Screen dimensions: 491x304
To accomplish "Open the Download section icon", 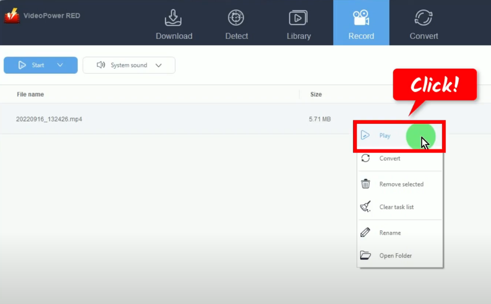I will pyautogui.click(x=174, y=19).
